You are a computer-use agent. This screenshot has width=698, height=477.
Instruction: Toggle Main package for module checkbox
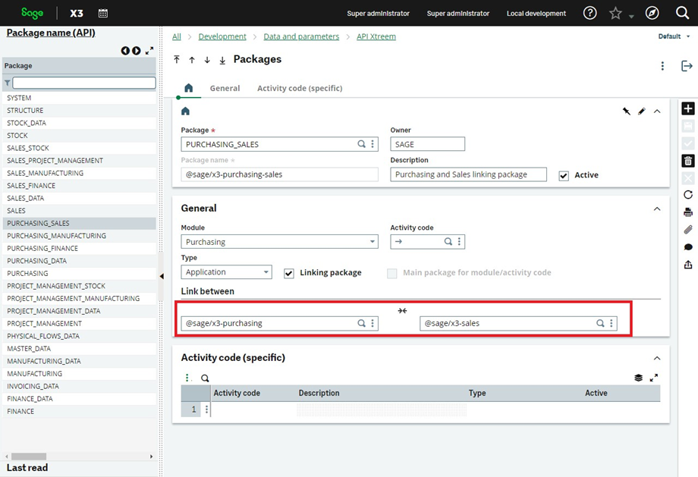click(x=392, y=273)
